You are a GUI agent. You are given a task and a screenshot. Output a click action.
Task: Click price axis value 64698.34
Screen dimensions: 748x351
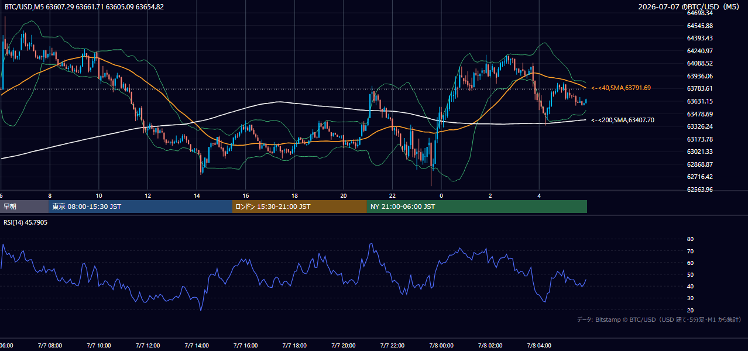coord(700,13)
